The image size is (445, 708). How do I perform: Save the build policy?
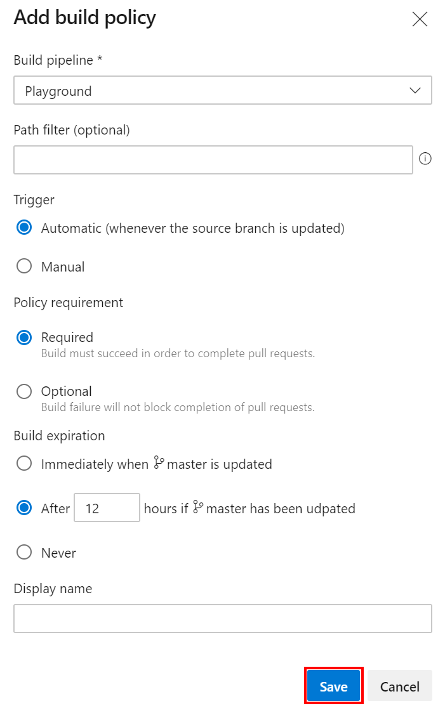click(x=333, y=686)
